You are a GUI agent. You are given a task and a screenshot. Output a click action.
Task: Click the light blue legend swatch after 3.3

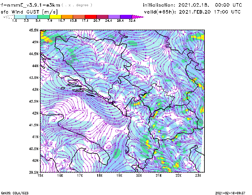click(x=32, y=17)
